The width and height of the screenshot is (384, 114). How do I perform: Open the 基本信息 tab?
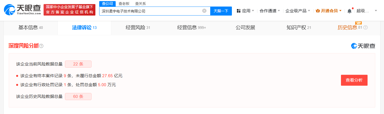click(x=31, y=28)
